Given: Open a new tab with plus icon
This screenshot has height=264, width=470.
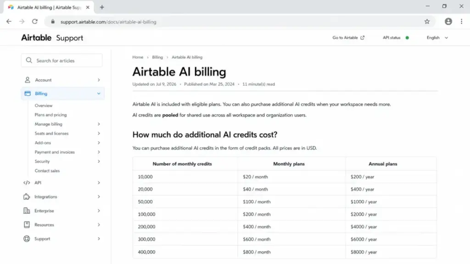Looking at the screenshot, I should 102,7.
